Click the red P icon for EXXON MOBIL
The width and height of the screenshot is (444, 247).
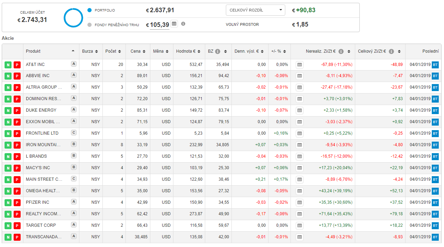17,122
